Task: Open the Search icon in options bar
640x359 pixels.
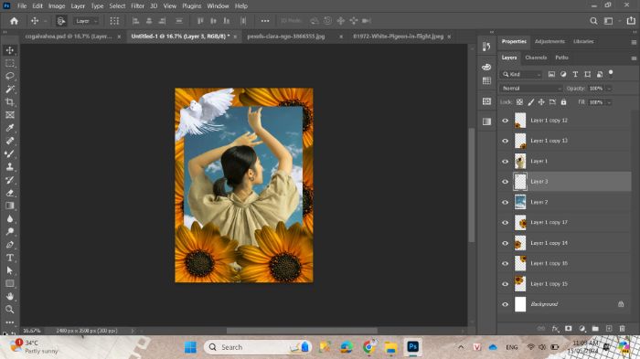Action: (593, 21)
